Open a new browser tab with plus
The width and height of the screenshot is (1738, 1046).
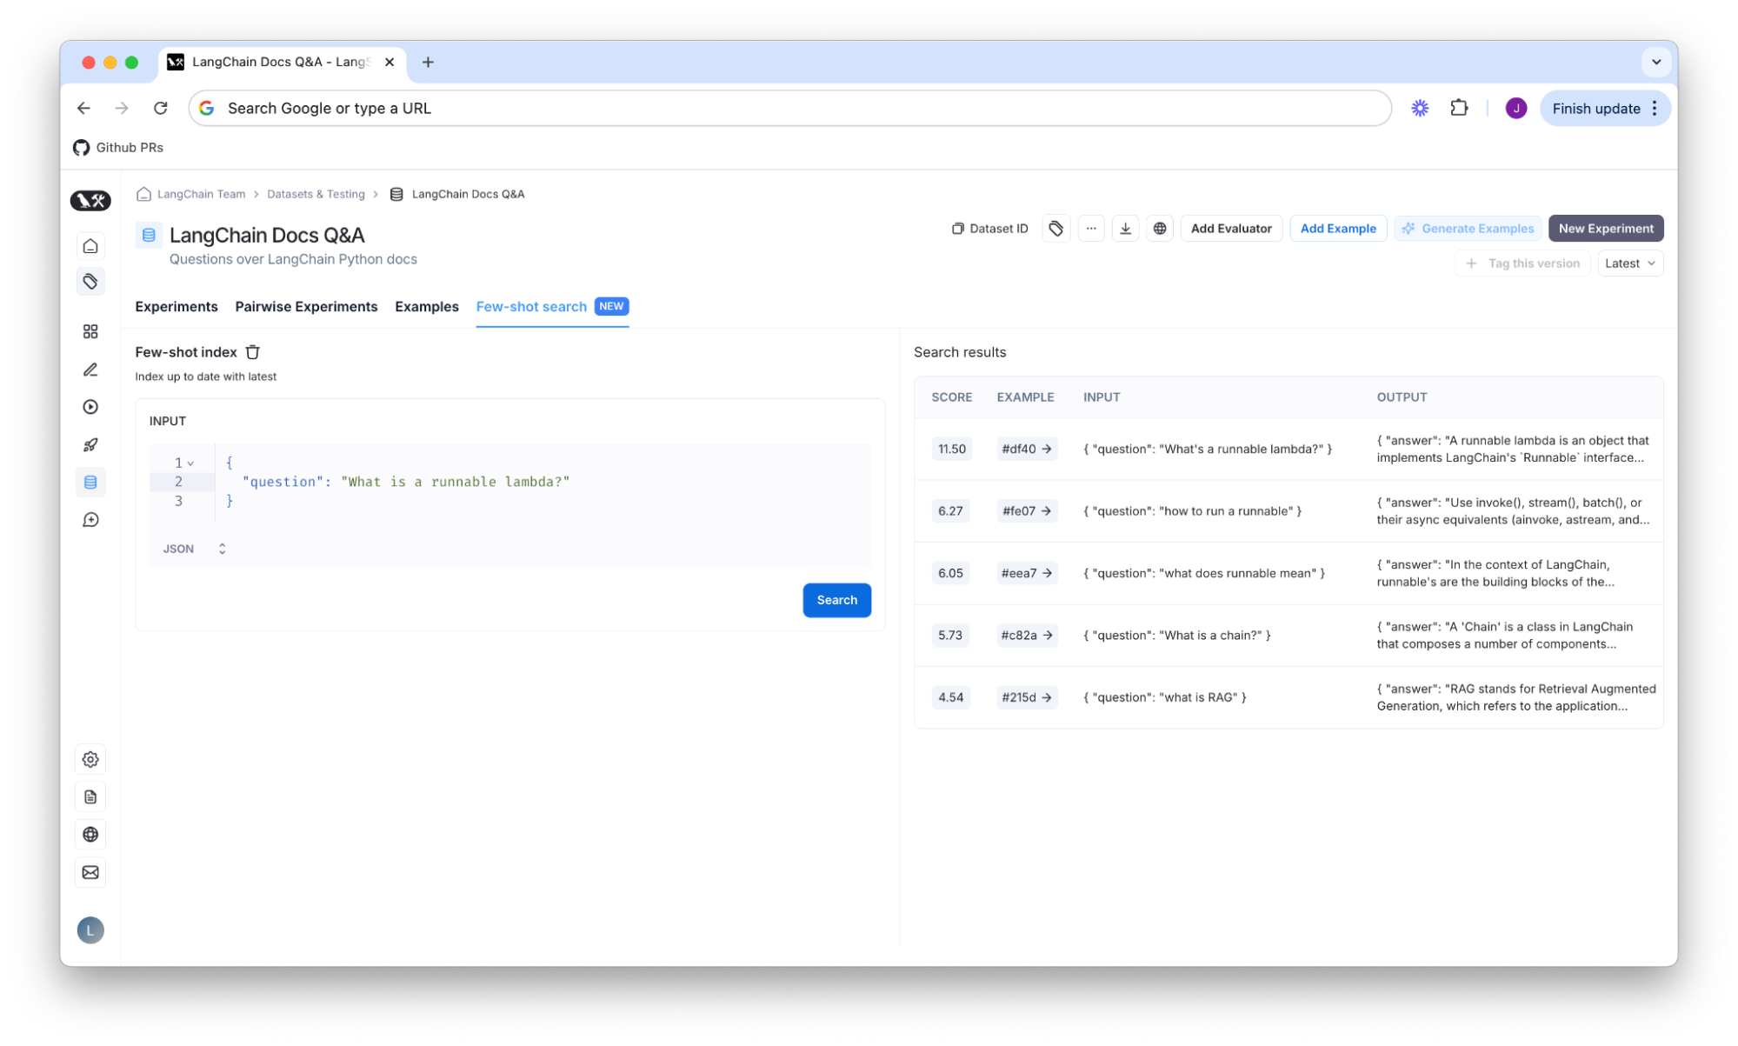[428, 62]
